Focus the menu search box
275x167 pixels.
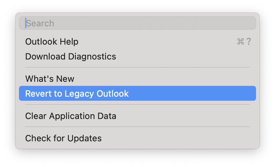pos(137,23)
